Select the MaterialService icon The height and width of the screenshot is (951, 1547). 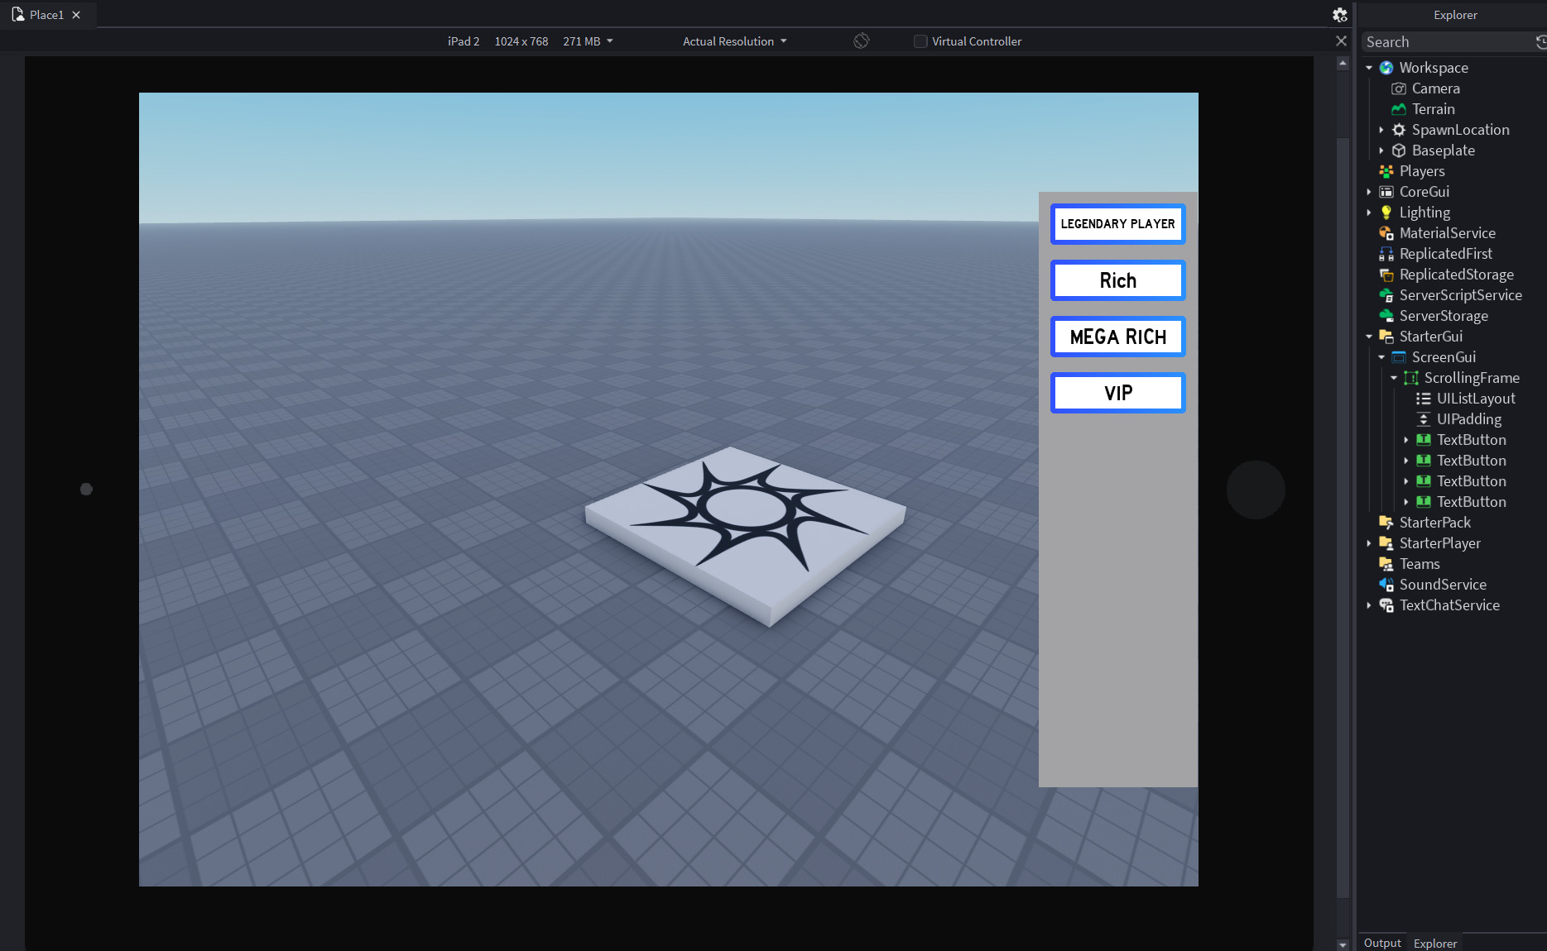[x=1386, y=233]
